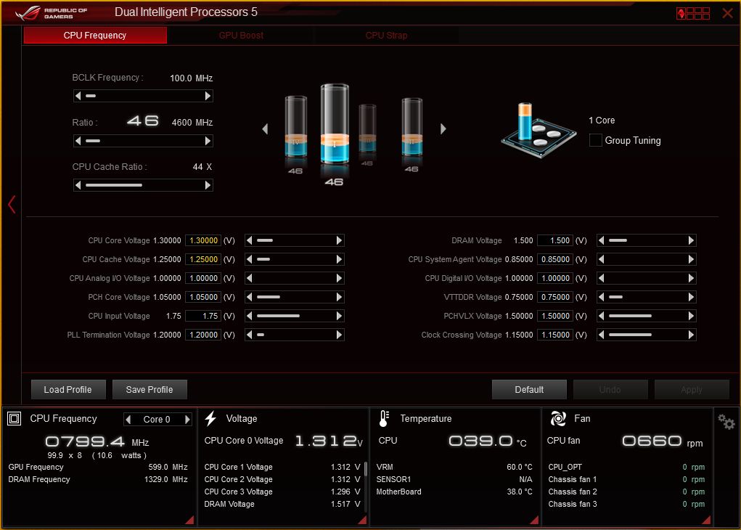This screenshot has height=530, width=741.
Task: Select the small dim core cylinder
Action: pos(367,128)
